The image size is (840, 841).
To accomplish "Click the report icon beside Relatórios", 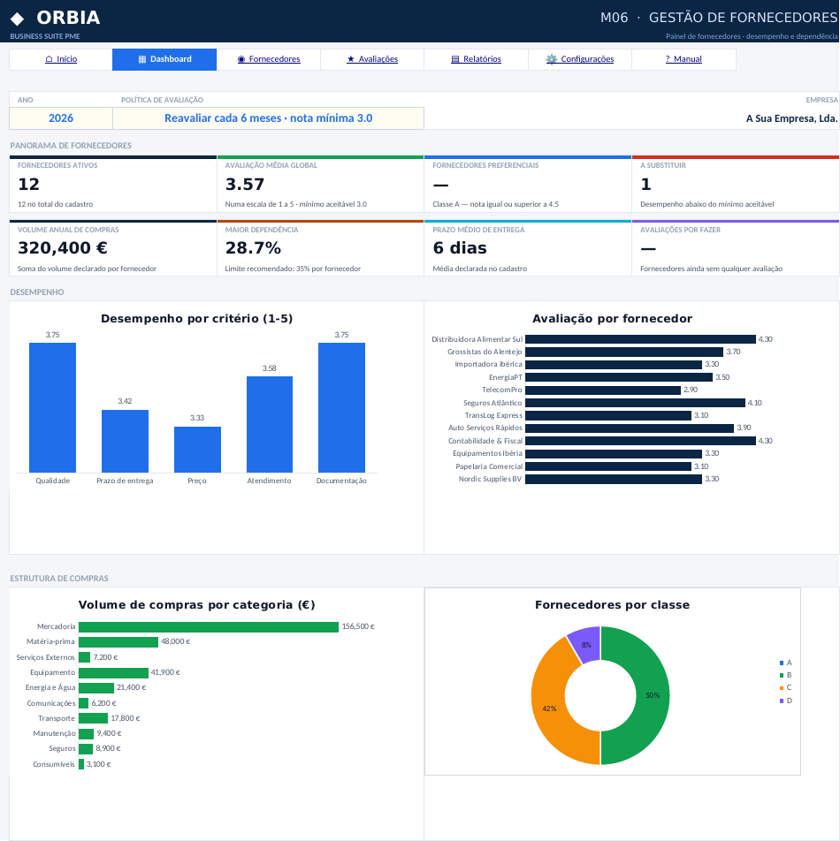I will pos(455,59).
